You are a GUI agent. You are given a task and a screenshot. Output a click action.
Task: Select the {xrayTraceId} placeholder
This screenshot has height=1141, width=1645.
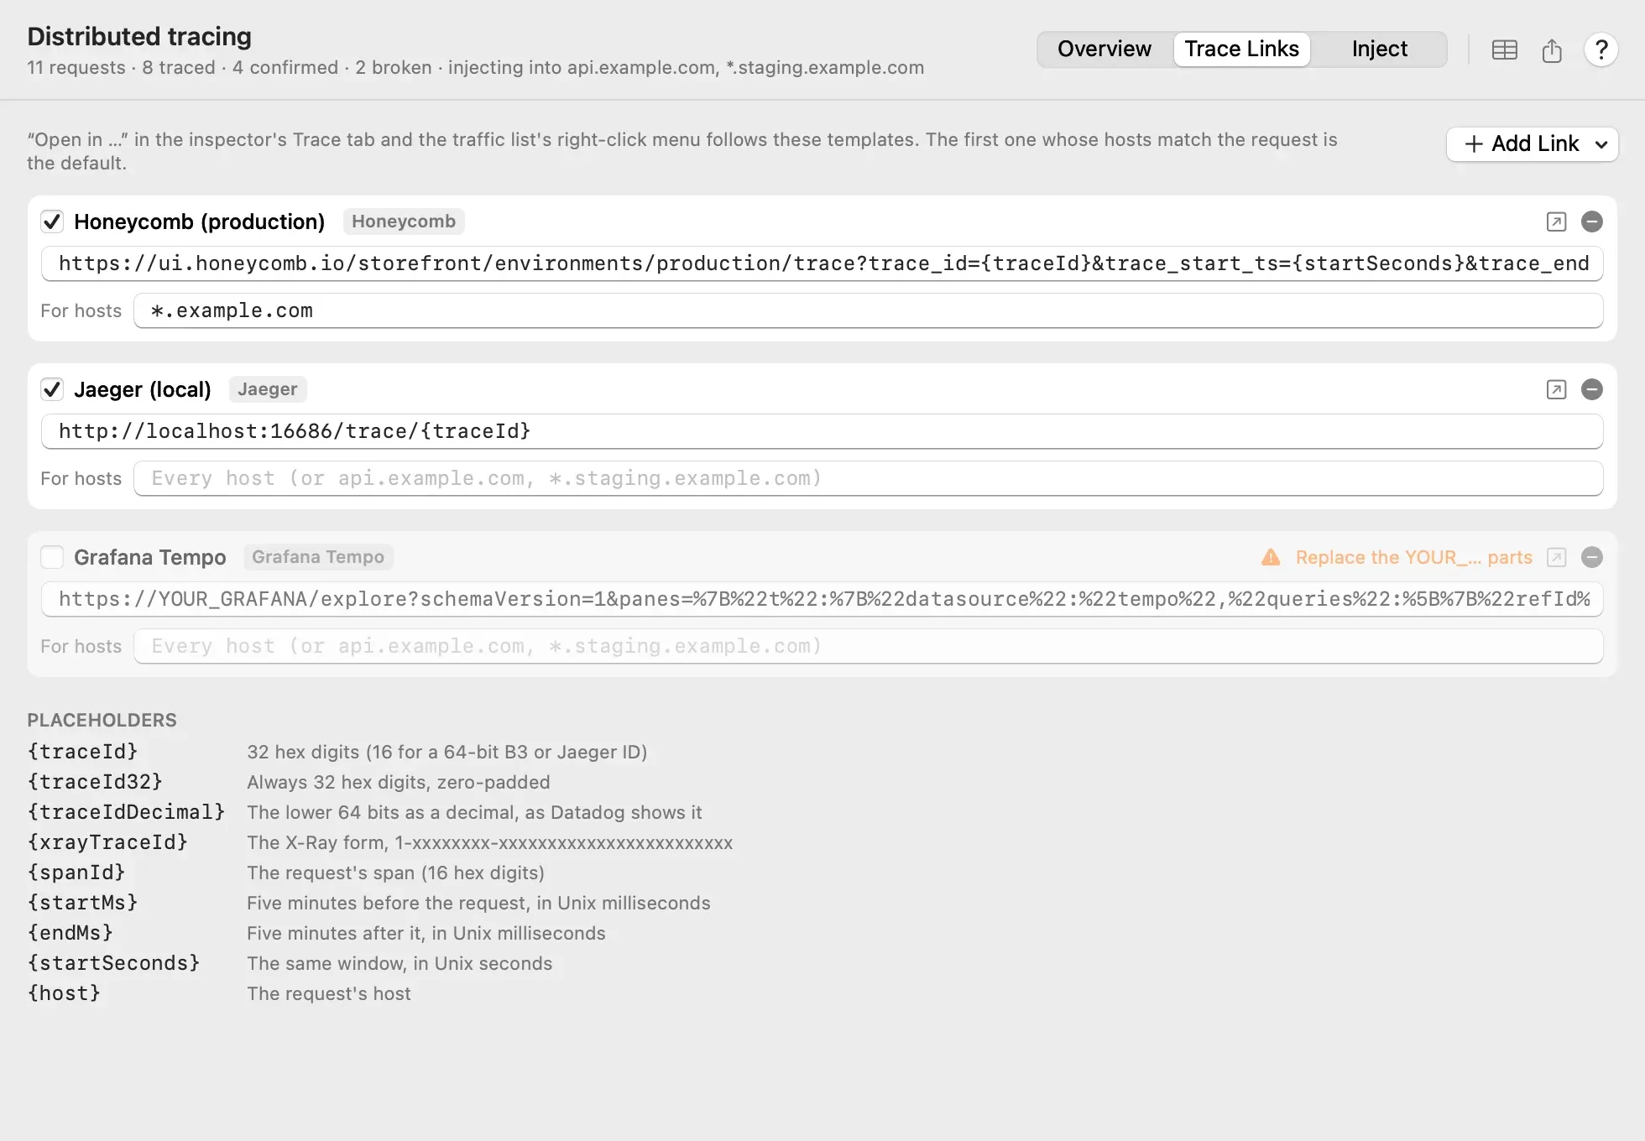(107, 841)
